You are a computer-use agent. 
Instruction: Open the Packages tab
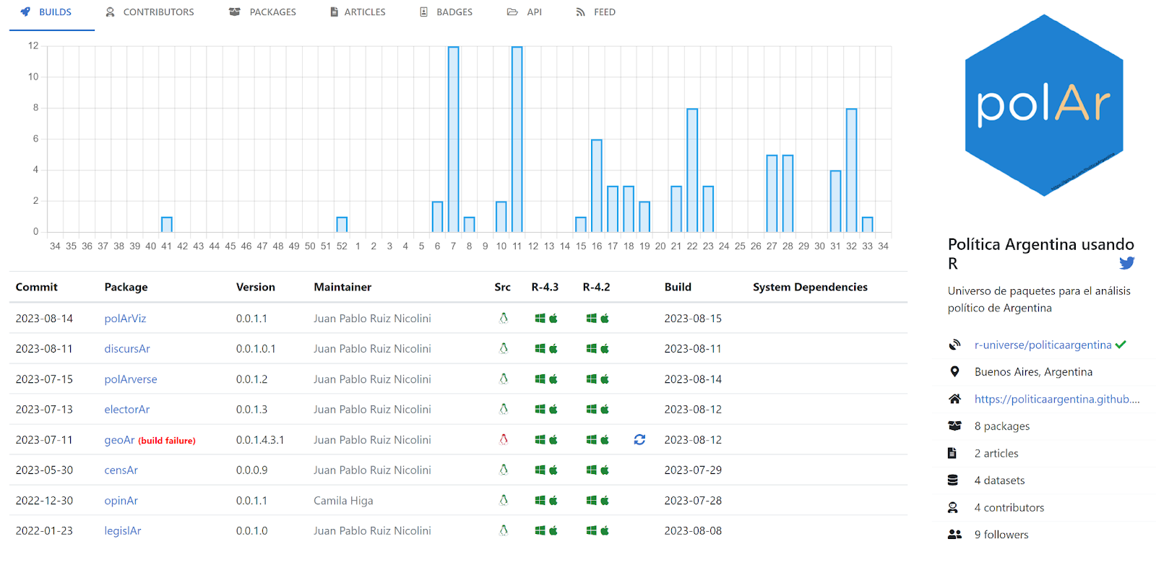pyautogui.click(x=263, y=12)
